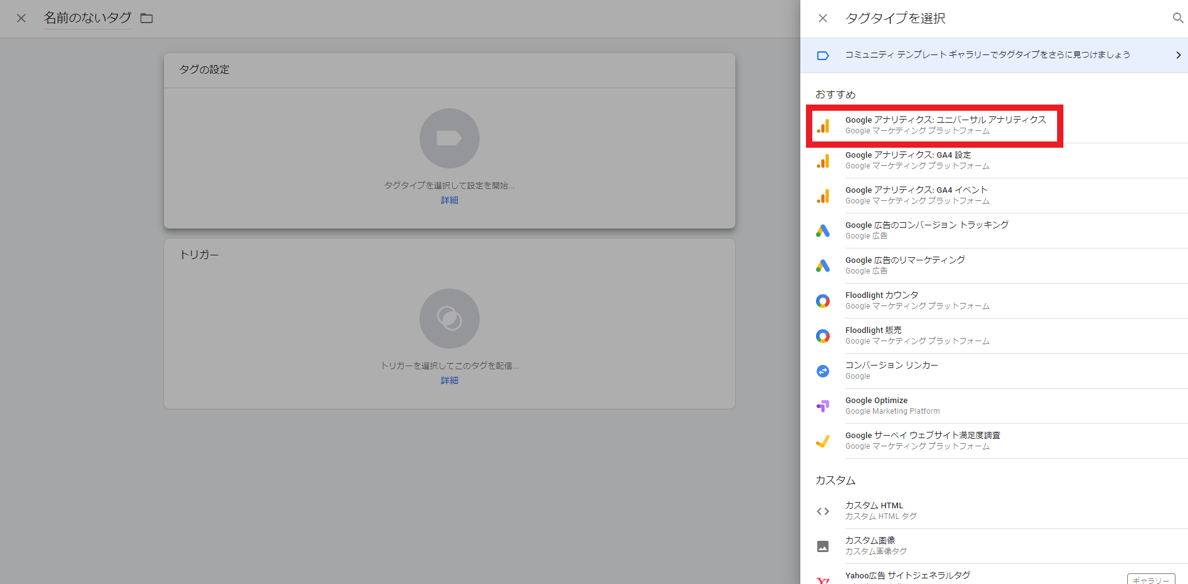
Task: Click the Google Ads remarketing icon
Action: click(823, 266)
